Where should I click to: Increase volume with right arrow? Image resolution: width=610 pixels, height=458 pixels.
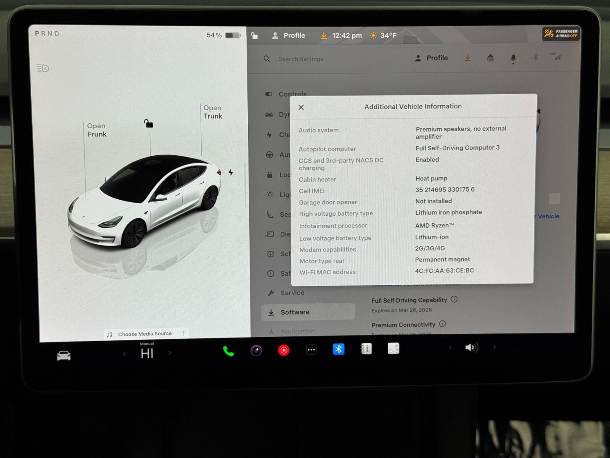(494, 347)
